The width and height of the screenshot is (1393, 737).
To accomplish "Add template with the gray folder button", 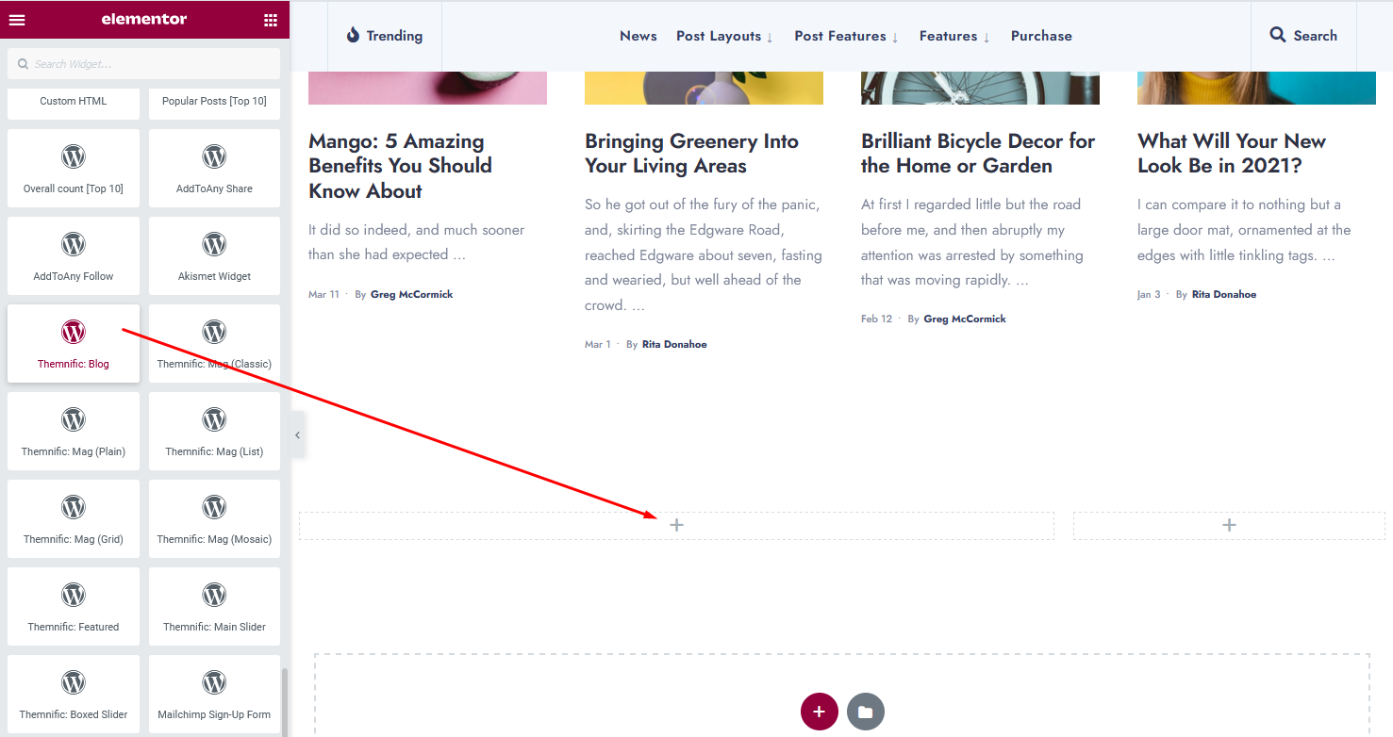I will click(x=866, y=712).
